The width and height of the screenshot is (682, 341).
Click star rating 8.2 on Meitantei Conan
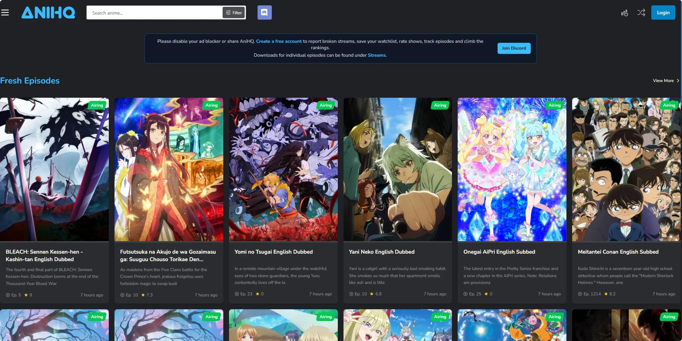610,294
